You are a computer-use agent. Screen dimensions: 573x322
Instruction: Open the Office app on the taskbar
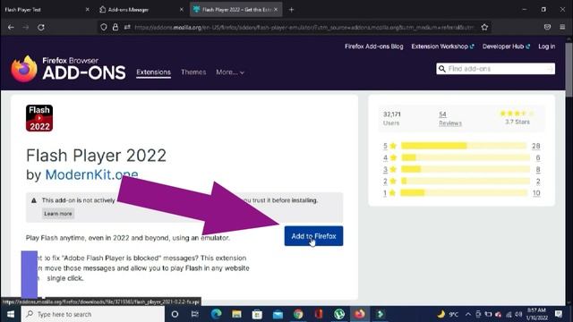(319, 314)
